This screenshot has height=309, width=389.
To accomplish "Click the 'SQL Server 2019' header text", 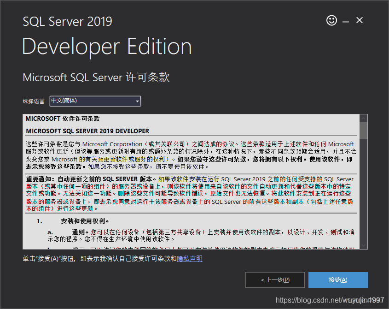I will point(67,21).
